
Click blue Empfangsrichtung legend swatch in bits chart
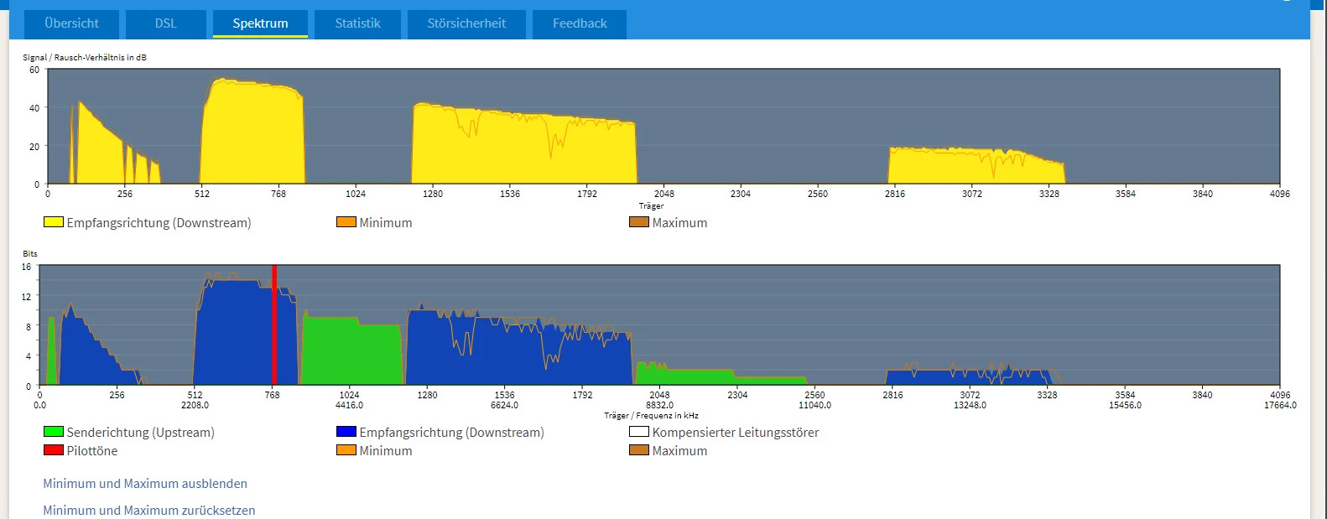point(346,432)
